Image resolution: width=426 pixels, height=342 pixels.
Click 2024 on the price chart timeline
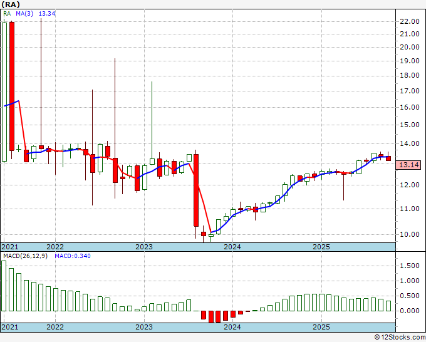232,247
